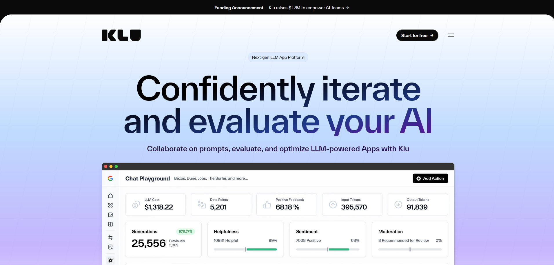Click the 'Collaborate on prompts' subheading
Screen dimensions: 554x265
coord(278,149)
